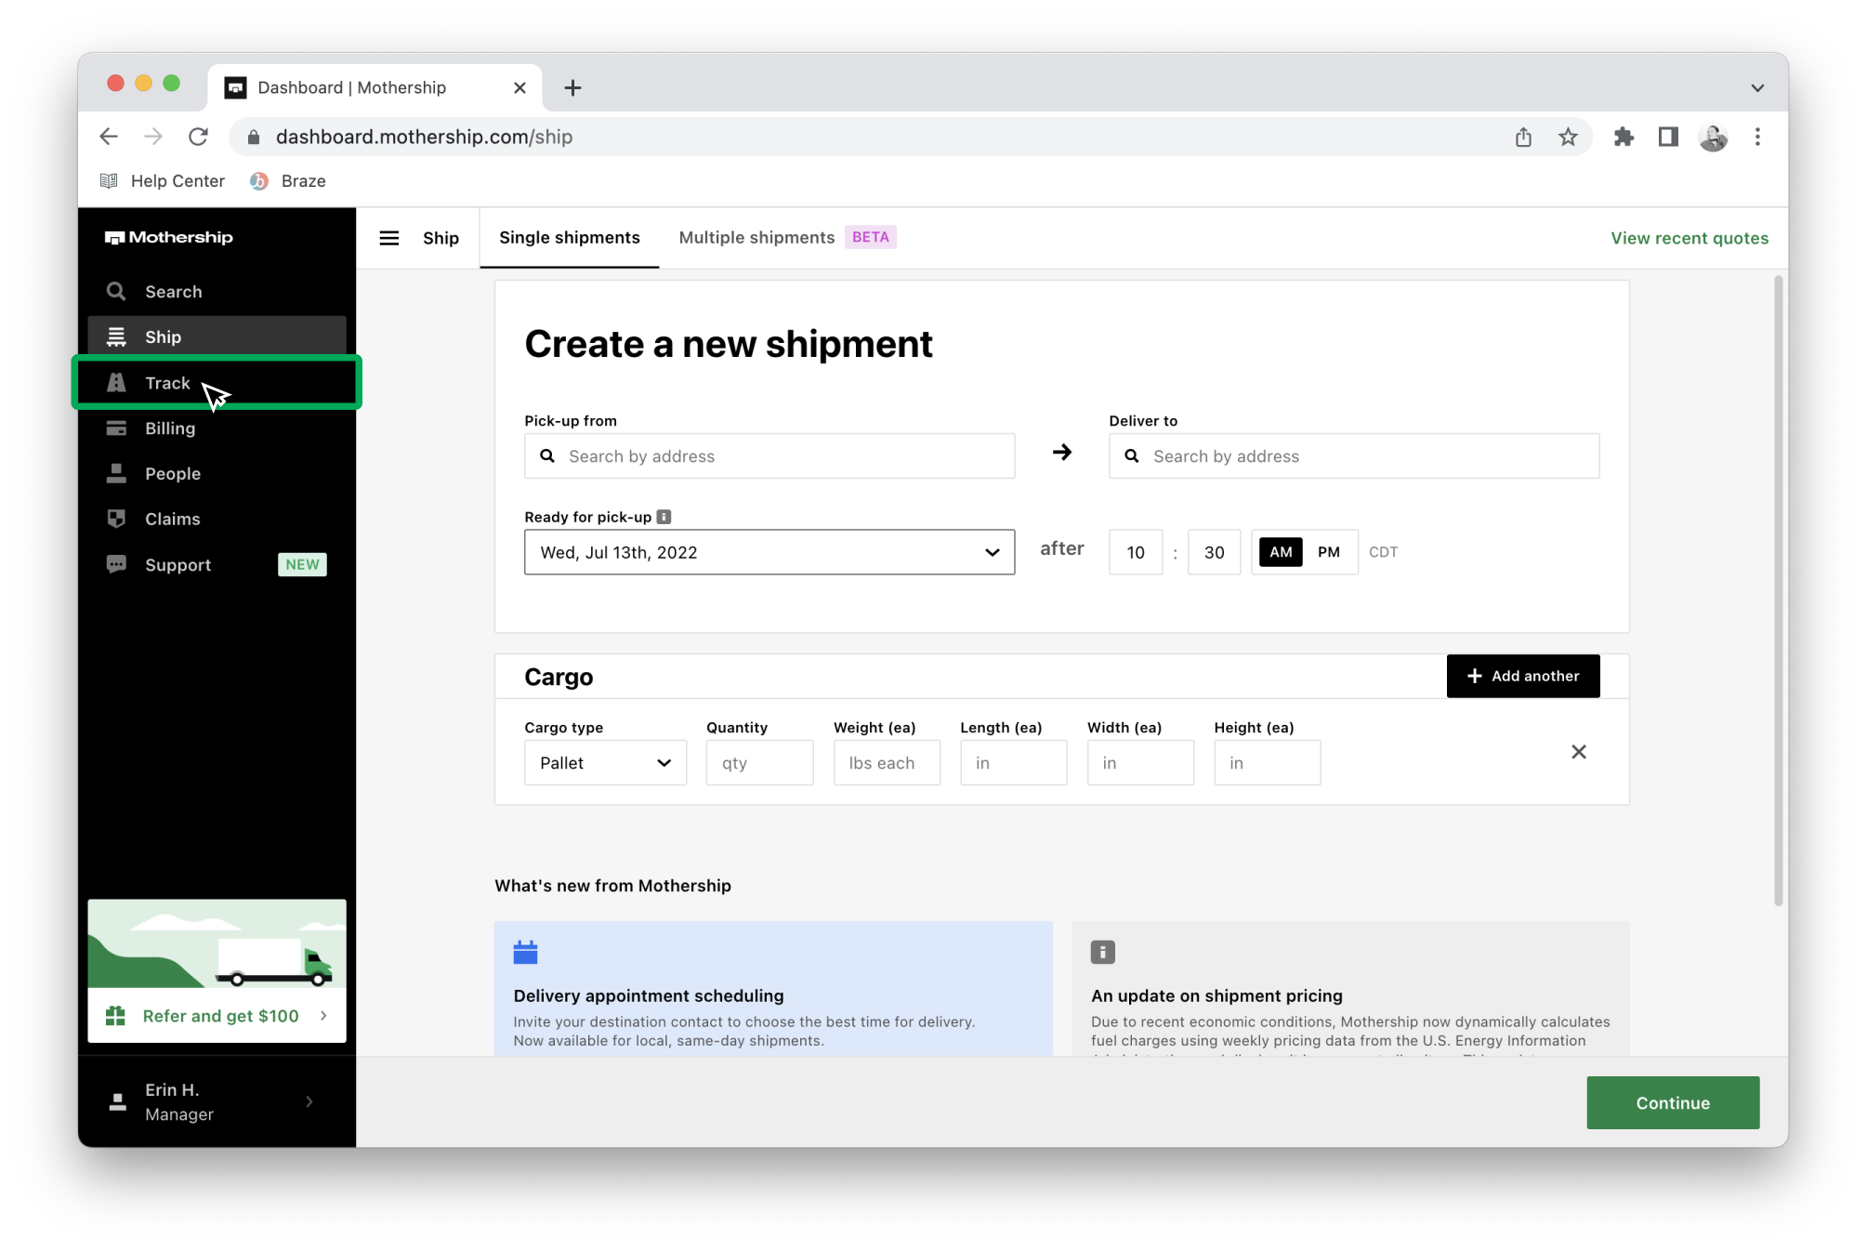The image size is (1867, 1251).
Task: Click the Ship header label
Action: click(440, 238)
